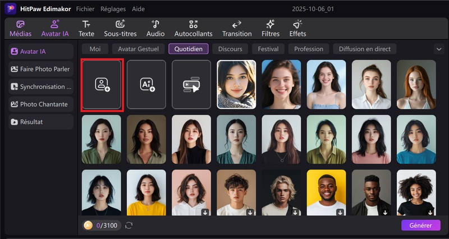449x239 pixels.
Task: Click the refresh credits icon
Action: pos(129,225)
